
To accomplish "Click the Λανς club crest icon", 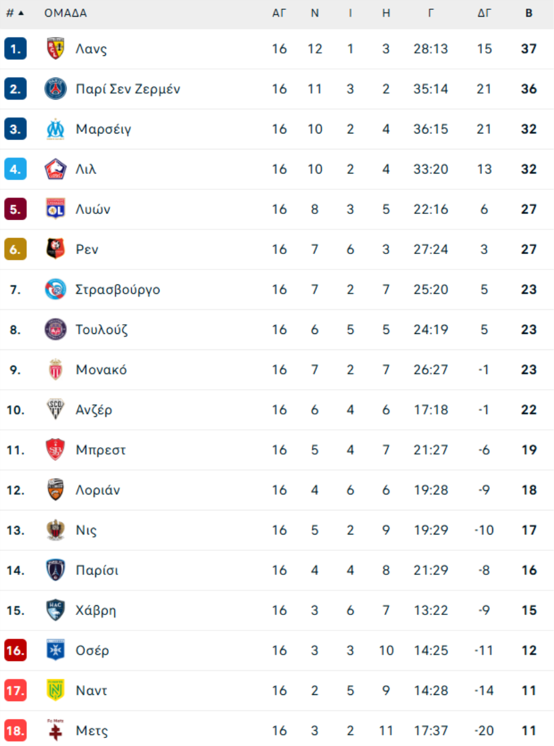I will (55, 49).
